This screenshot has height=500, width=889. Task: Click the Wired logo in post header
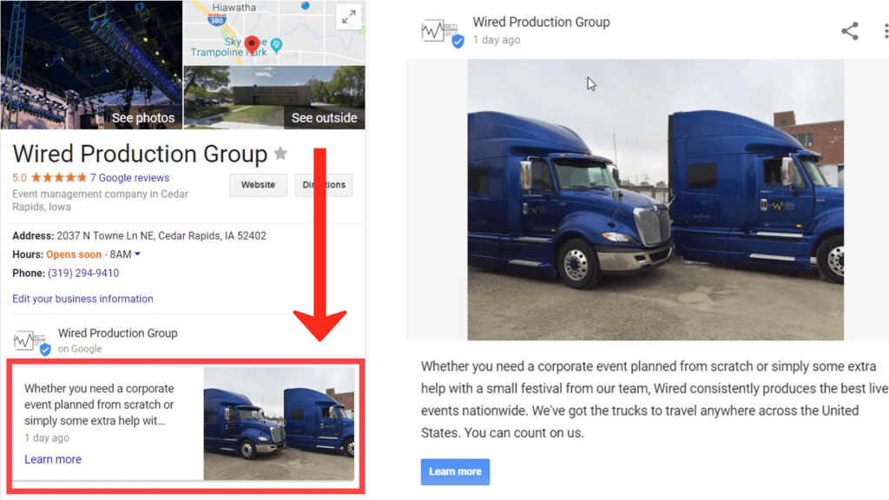442,31
